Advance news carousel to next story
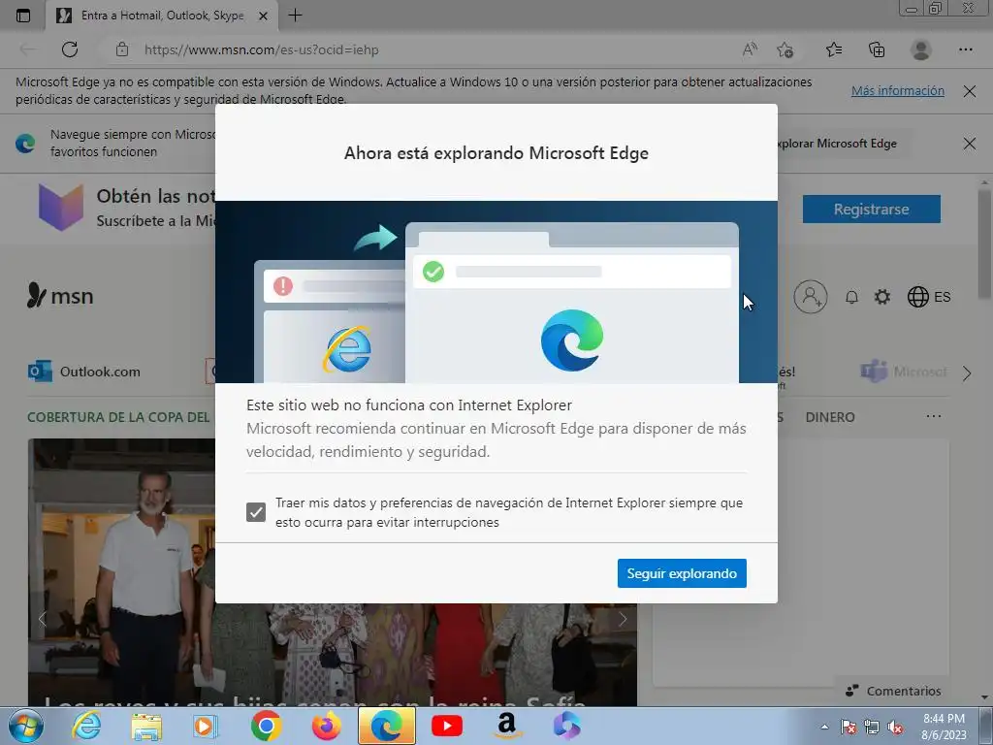The width and height of the screenshot is (993, 745). click(x=623, y=619)
